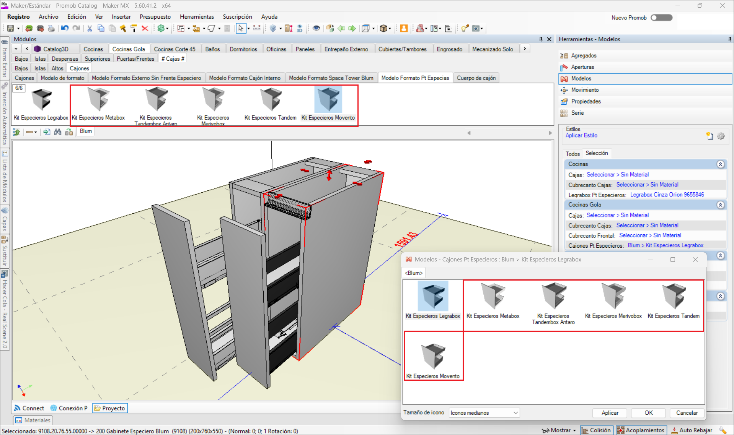
Task: Open the Herramientas menu
Action: pos(197,17)
